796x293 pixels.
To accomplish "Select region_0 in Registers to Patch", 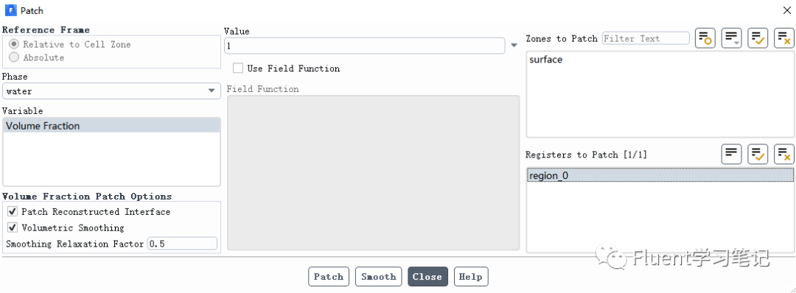I will tap(660, 175).
